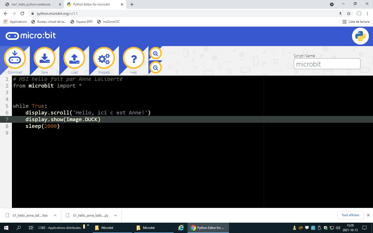Click code line 1 comment text
The image size is (373, 233).
tap(68, 79)
